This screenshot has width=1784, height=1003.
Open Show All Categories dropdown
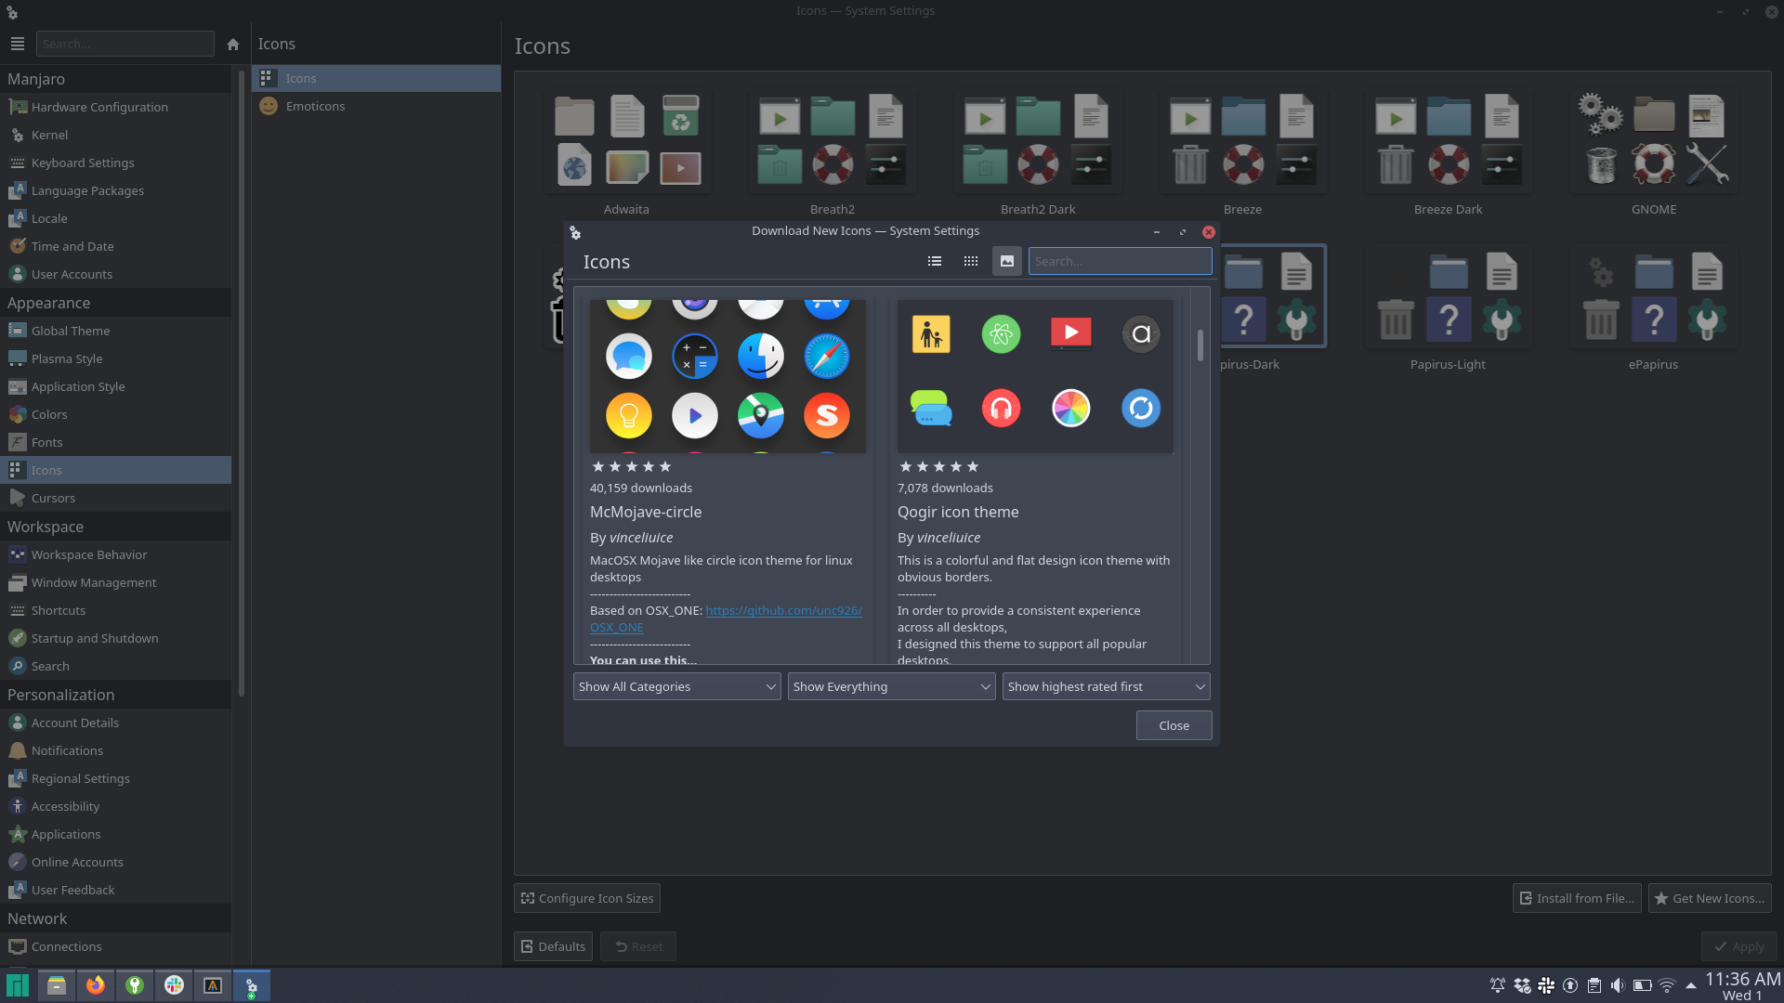pyautogui.click(x=676, y=687)
